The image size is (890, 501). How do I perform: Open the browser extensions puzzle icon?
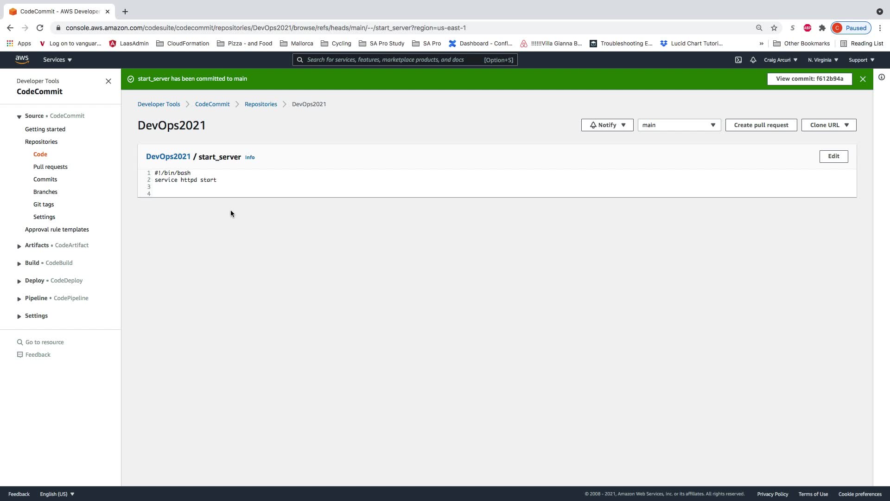click(822, 28)
